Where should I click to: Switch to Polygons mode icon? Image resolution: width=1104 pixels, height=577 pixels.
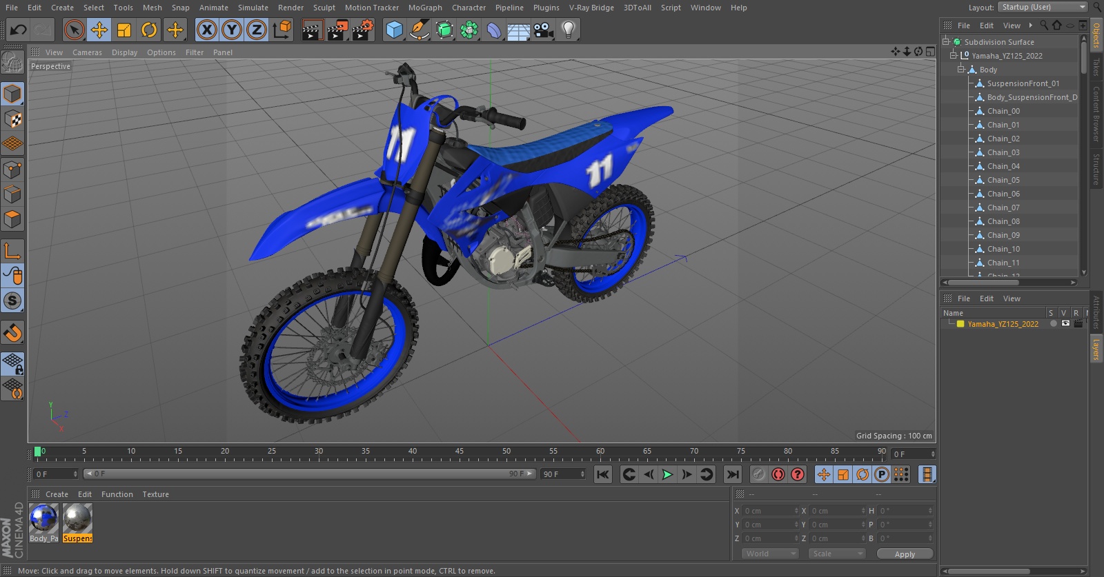[12, 220]
